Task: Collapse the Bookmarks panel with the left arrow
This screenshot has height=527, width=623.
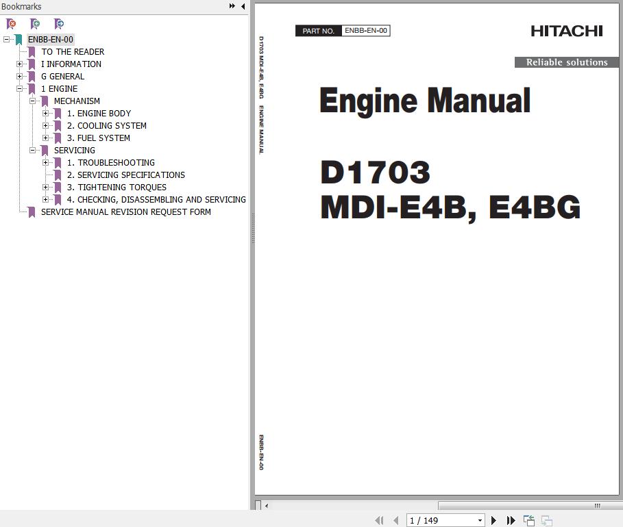Action: click(243, 6)
